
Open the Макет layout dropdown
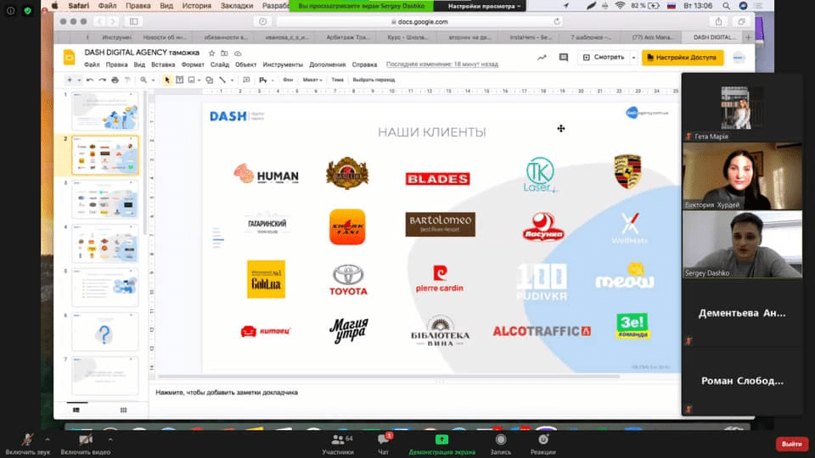[x=312, y=80]
